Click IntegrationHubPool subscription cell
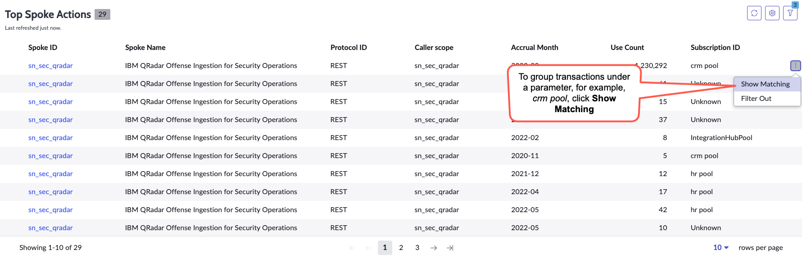Viewport: 802px width, 259px height. tap(721, 138)
